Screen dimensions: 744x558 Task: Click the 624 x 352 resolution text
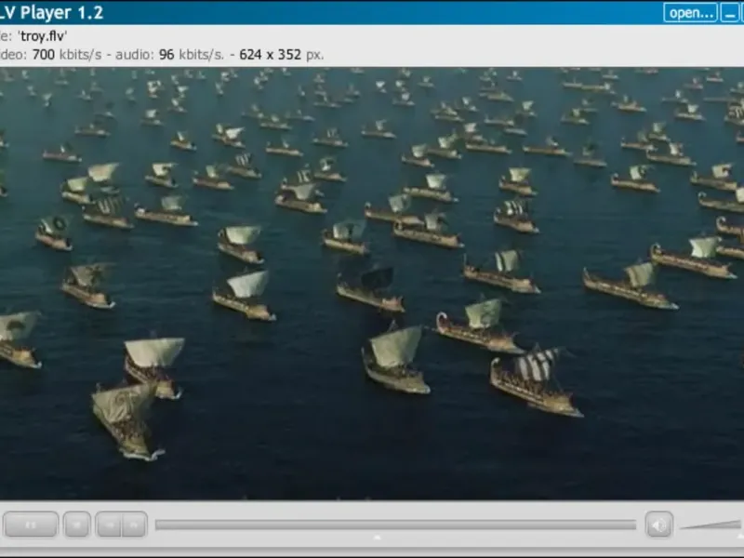[x=270, y=55]
